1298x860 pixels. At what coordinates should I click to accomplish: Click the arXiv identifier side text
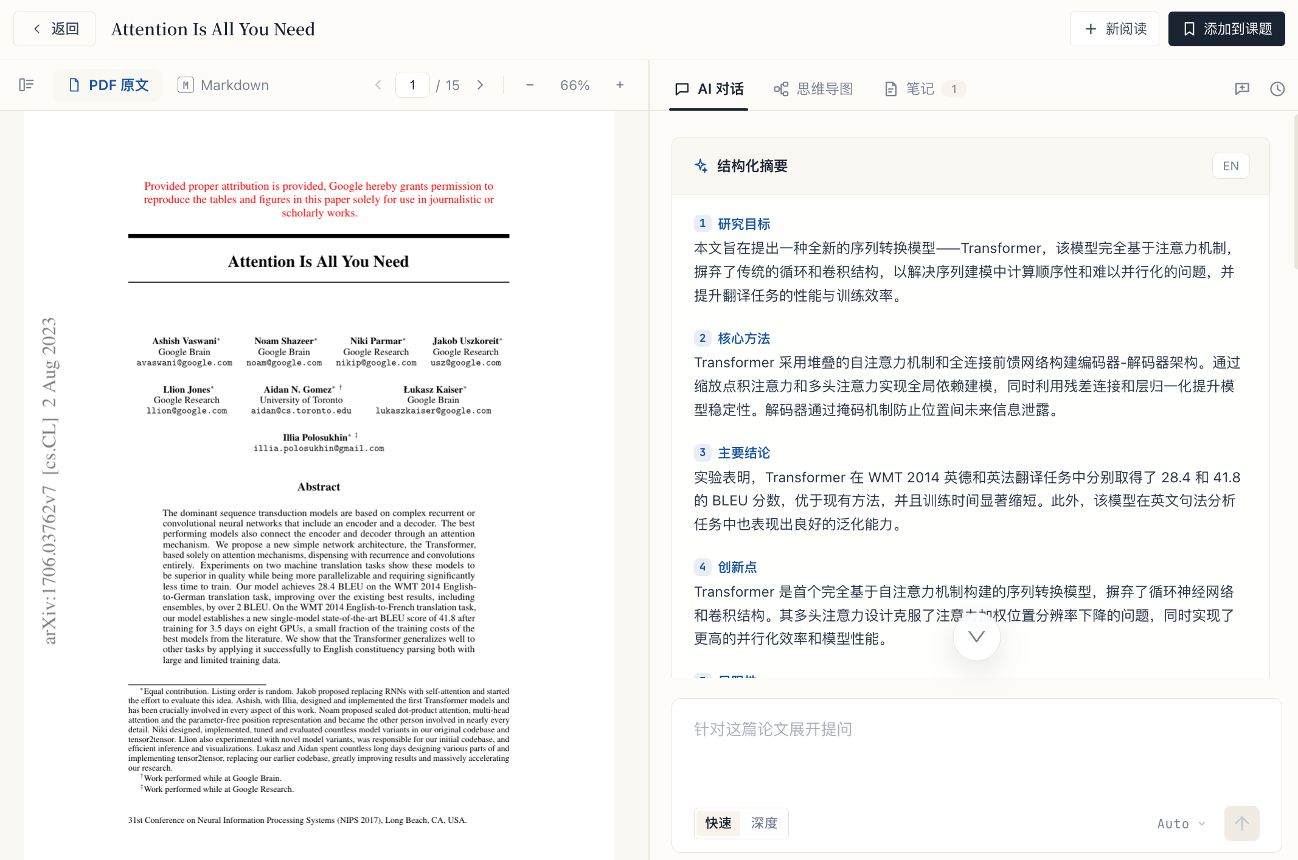[49, 480]
